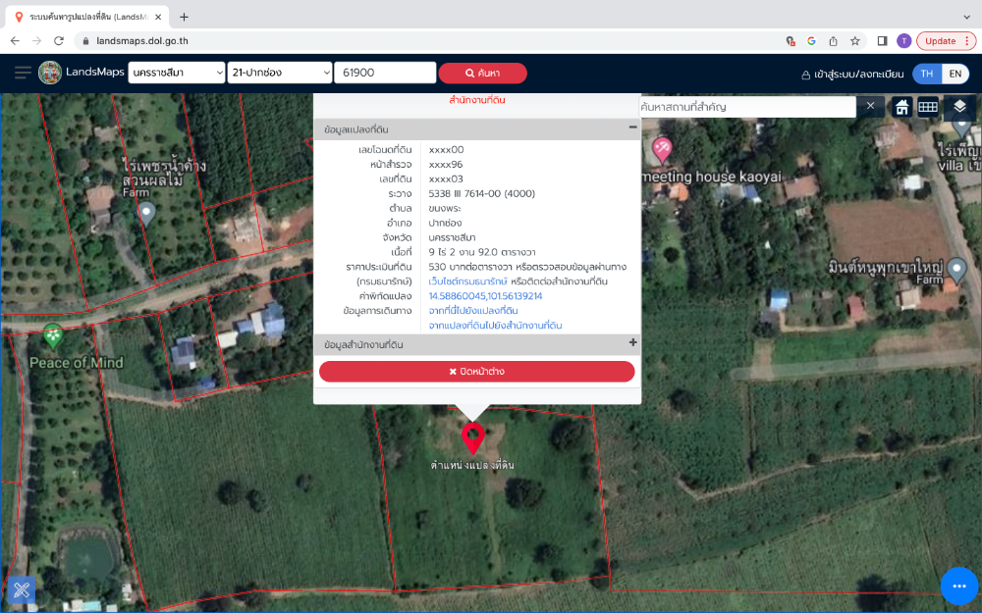Click the parcel number field containing 61900
Viewport: 982px width, 613px height.
tap(385, 74)
